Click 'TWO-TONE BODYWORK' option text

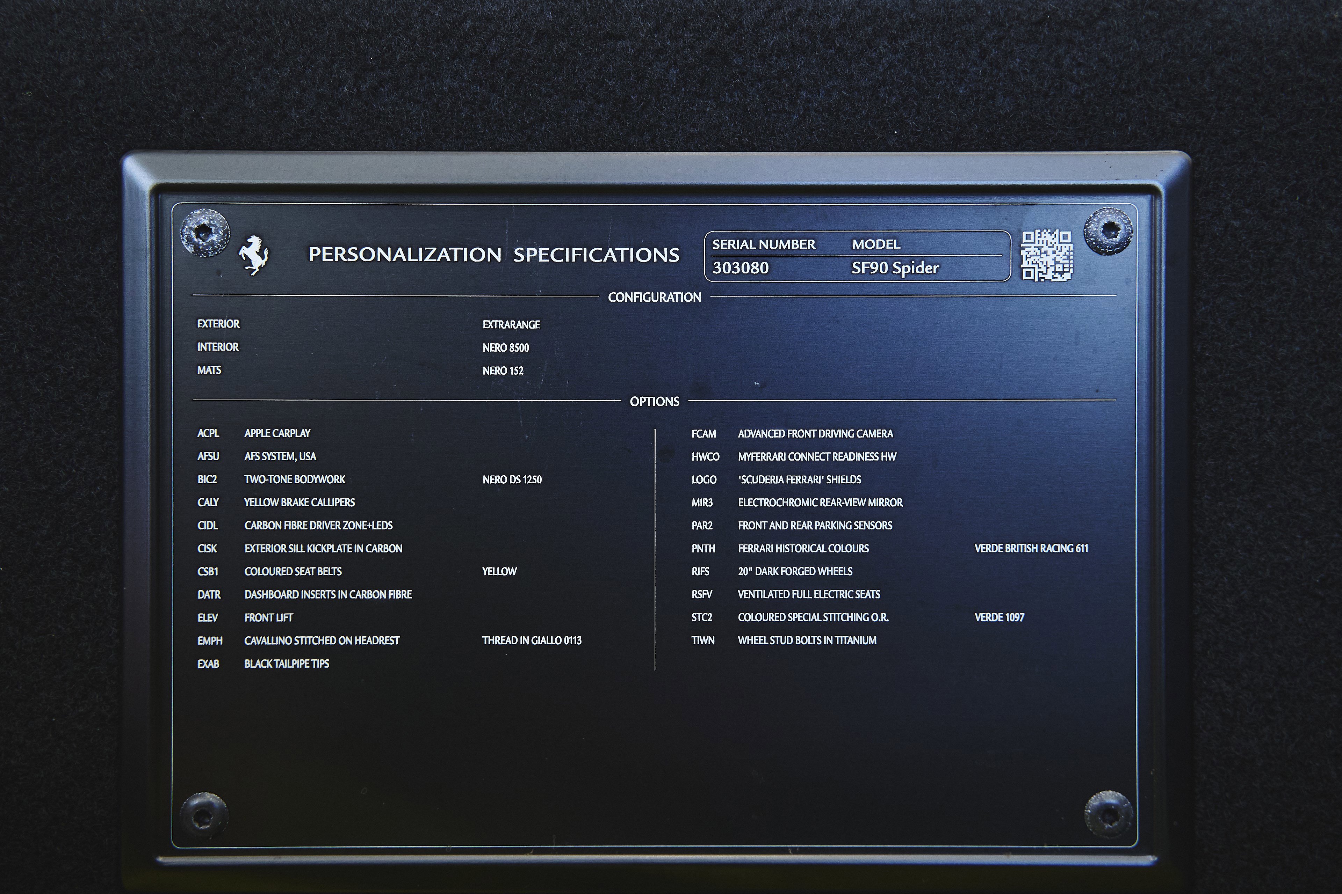pos(295,479)
